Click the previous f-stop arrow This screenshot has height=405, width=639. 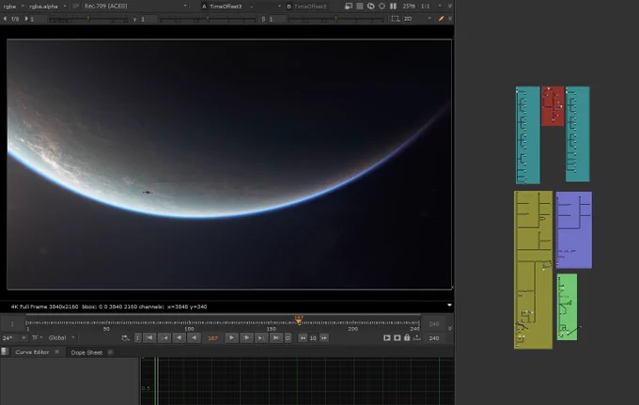pos(5,19)
